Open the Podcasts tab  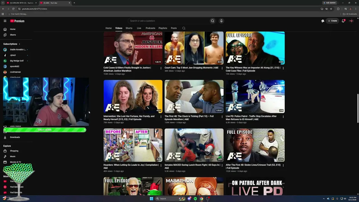(x=150, y=28)
